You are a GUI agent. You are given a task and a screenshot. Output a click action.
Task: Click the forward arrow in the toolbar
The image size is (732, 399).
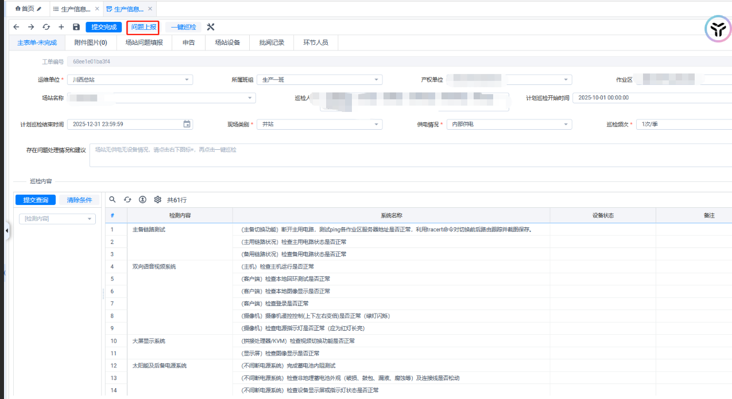31,27
